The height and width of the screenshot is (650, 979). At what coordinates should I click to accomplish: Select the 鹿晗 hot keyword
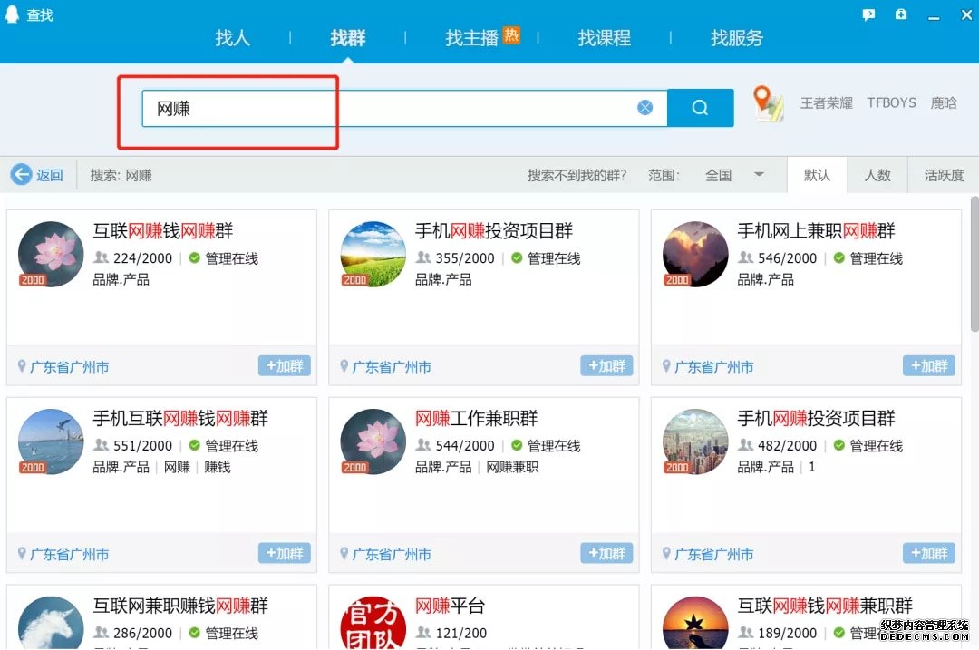pyautogui.click(x=943, y=103)
